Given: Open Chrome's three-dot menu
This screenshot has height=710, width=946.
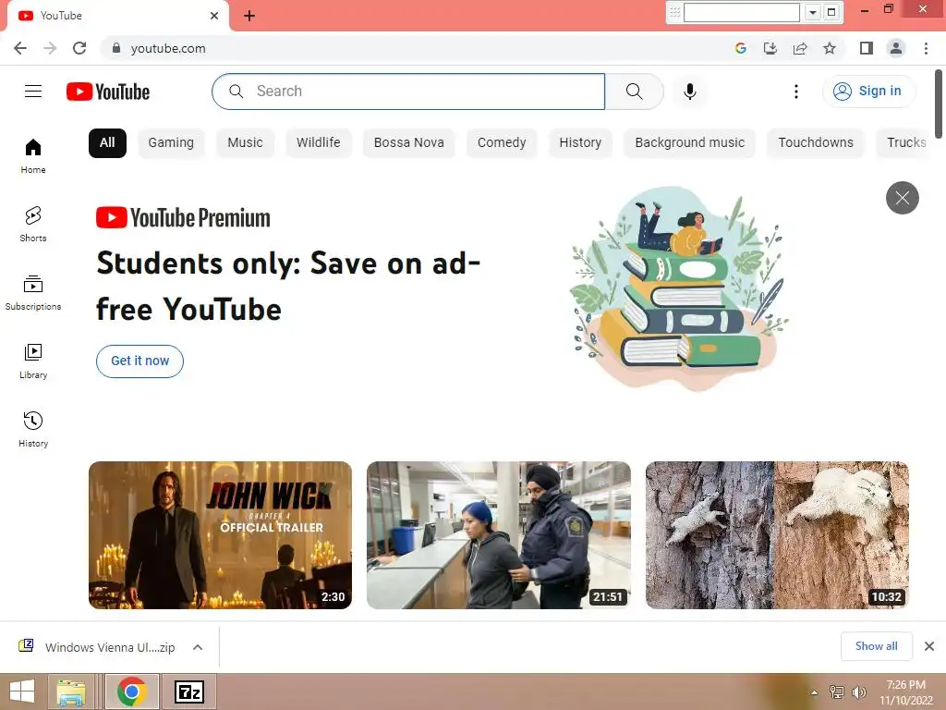Looking at the screenshot, I should pos(926,48).
